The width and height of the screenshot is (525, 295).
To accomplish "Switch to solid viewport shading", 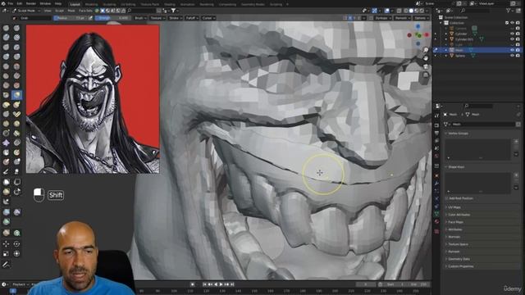I will coord(411,11).
